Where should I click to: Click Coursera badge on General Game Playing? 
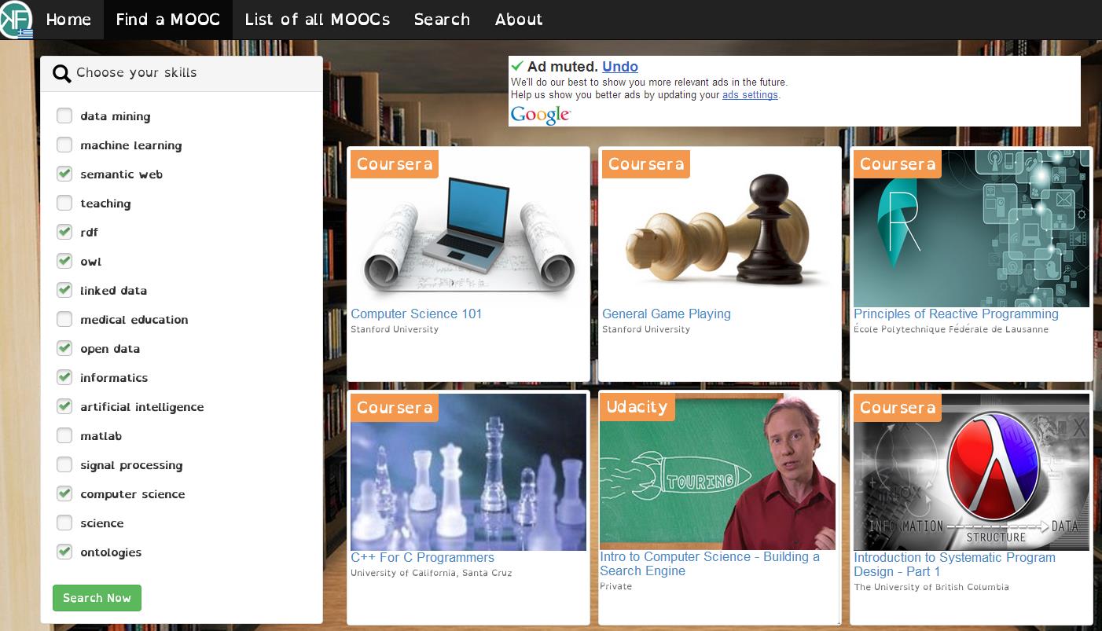646,164
